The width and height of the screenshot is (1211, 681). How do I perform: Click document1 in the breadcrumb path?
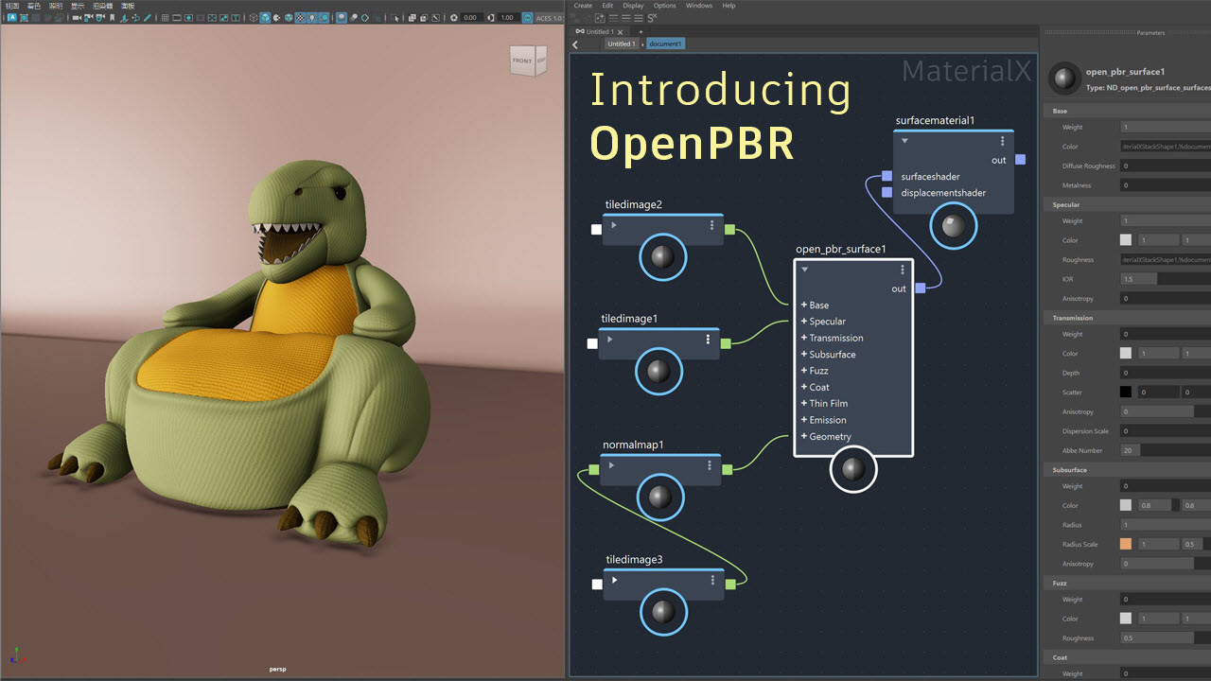[x=665, y=44]
